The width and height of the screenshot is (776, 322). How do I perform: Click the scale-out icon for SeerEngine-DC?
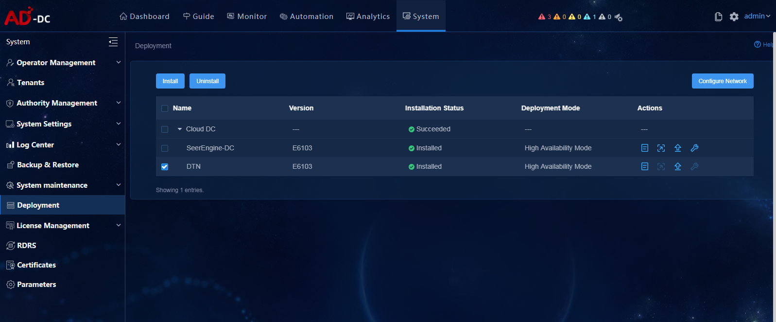pyautogui.click(x=661, y=148)
